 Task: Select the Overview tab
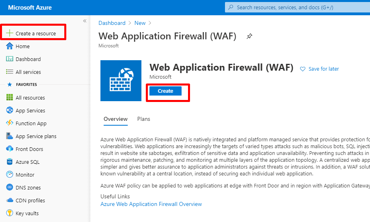pos(116,119)
